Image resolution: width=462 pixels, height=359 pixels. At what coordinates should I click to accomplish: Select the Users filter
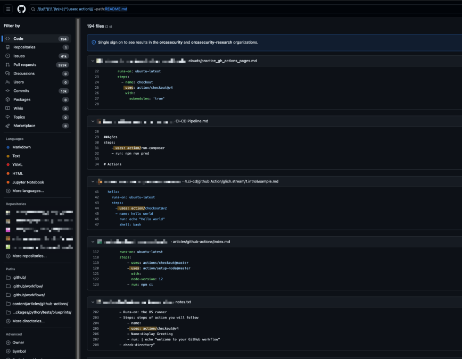click(x=37, y=82)
